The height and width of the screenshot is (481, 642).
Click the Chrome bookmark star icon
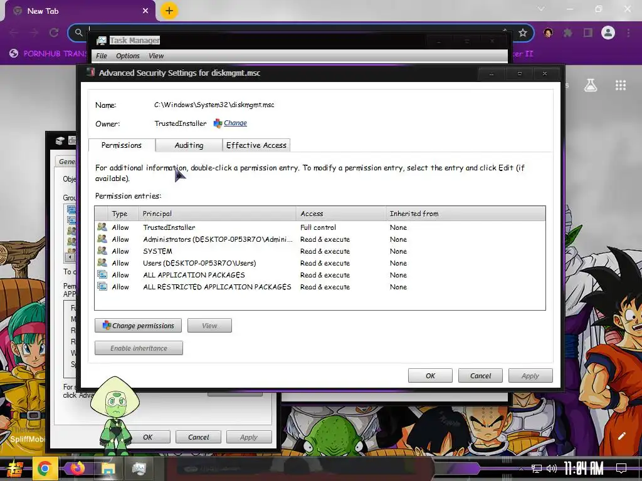pos(522,33)
